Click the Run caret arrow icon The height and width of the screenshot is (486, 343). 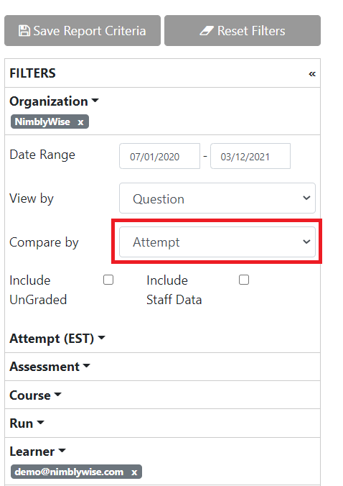[x=40, y=422]
